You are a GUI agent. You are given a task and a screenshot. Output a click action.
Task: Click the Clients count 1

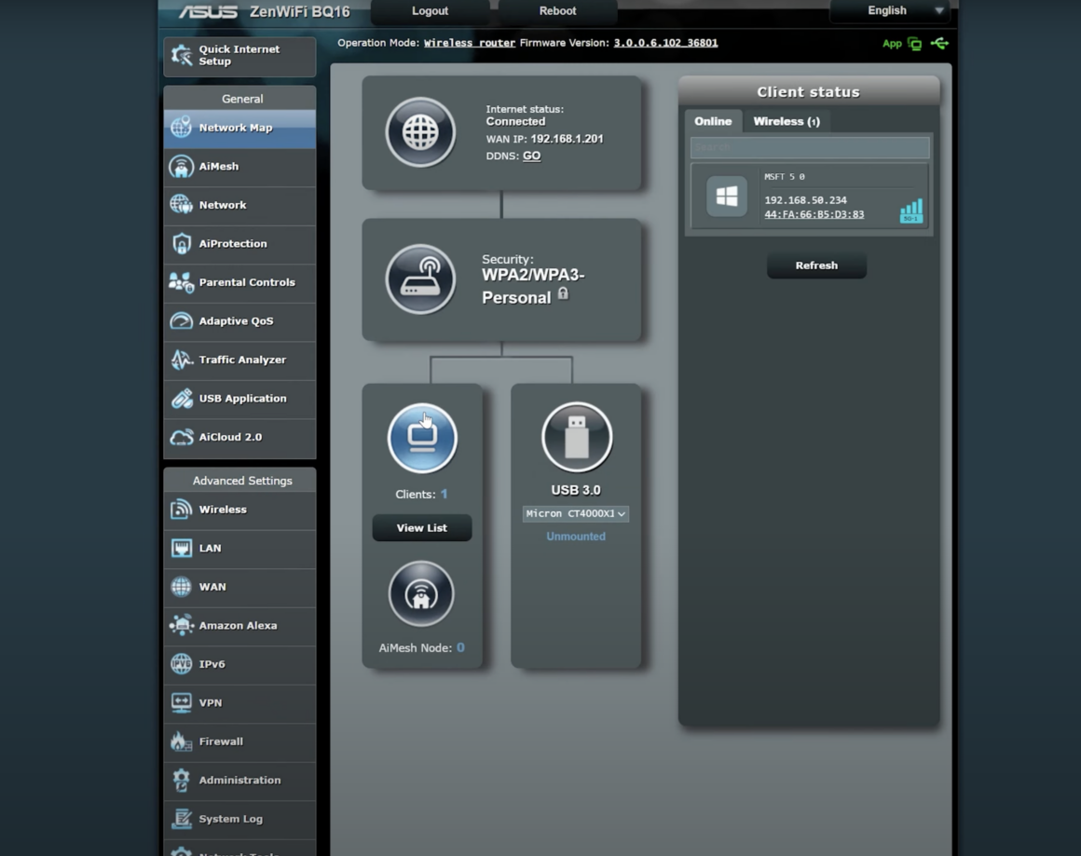(x=444, y=495)
